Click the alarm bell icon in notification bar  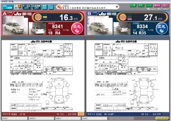59,7
